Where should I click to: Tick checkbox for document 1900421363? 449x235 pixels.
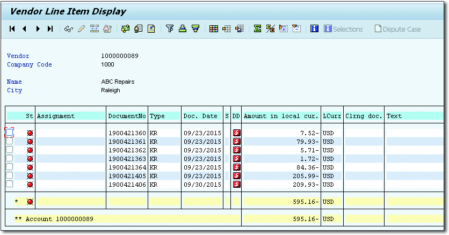pos(10,158)
